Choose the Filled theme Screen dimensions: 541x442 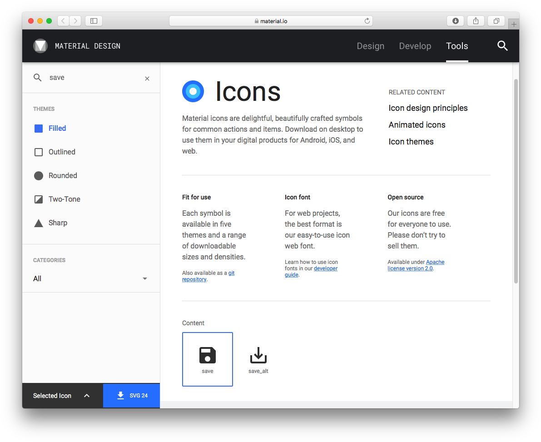tap(50, 129)
